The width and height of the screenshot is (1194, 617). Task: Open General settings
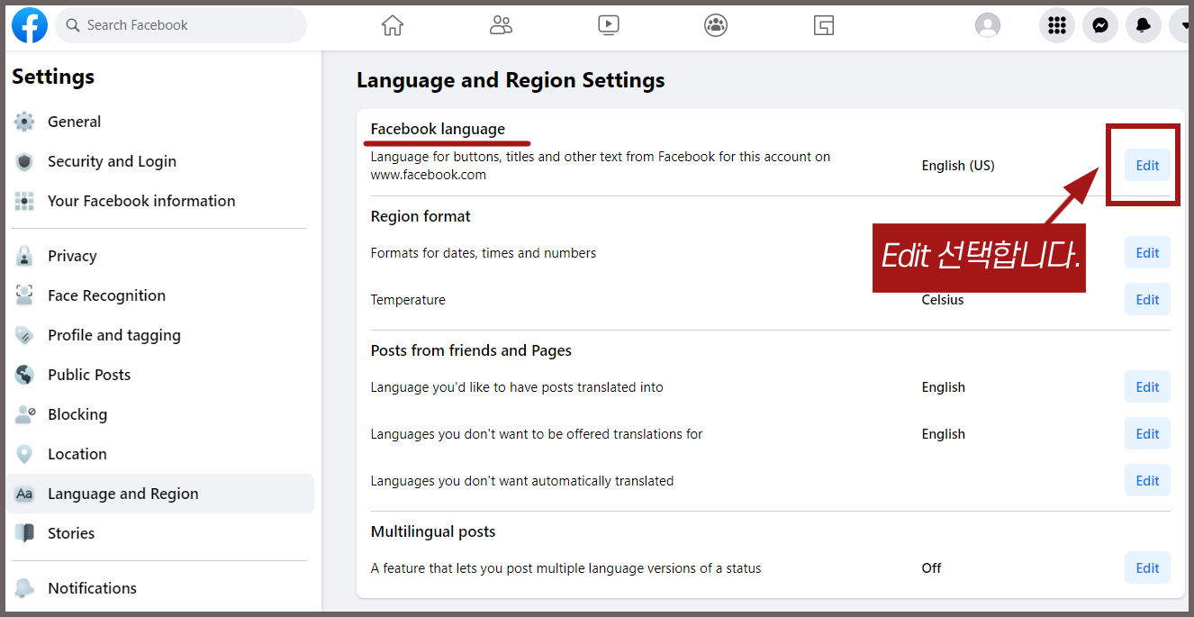[160, 122]
